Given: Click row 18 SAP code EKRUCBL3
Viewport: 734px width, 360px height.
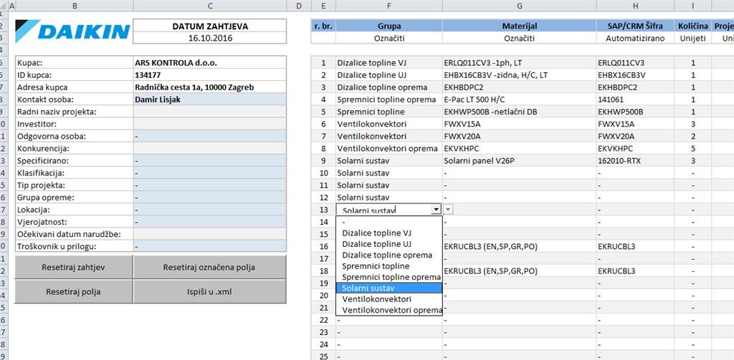Looking at the screenshot, I should pos(635,271).
